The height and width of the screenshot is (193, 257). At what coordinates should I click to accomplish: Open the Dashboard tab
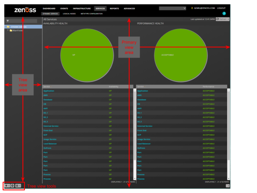coord(49,9)
